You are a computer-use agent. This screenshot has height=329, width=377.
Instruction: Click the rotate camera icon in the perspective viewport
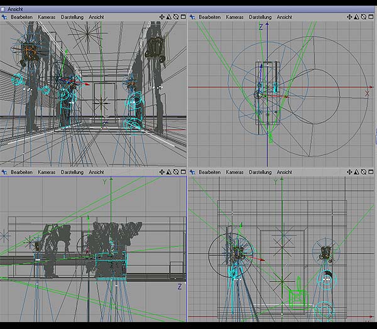176,17
